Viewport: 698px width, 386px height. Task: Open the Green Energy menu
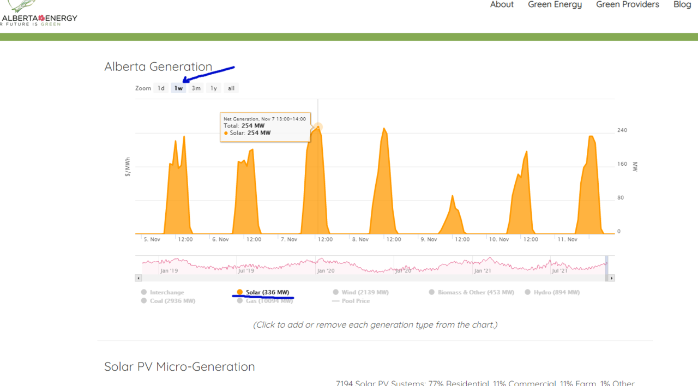[555, 5]
